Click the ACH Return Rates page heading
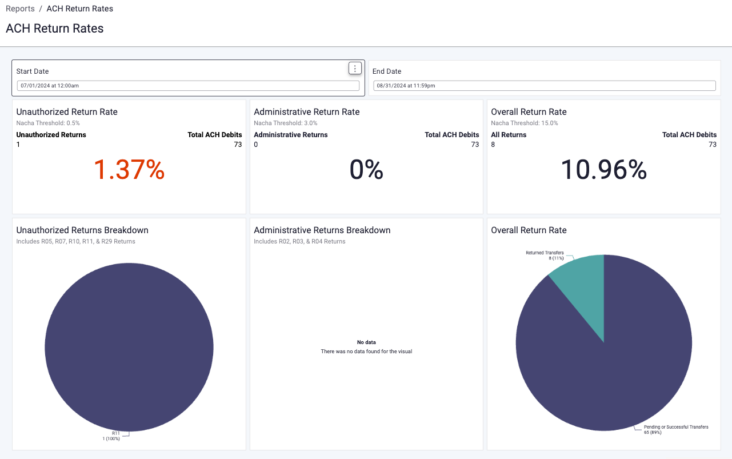The height and width of the screenshot is (459, 732). coord(55,29)
